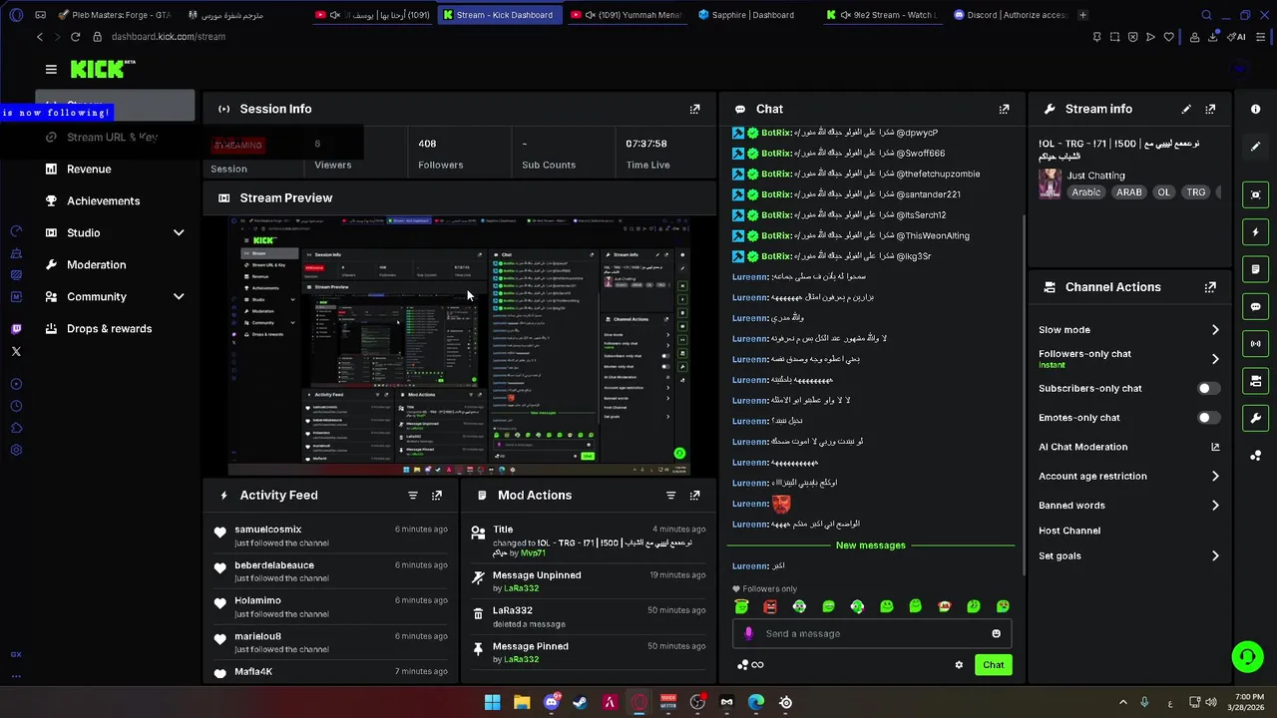
Task: Click samuelcosmix in Activity Feed
Action: (267, 530)
